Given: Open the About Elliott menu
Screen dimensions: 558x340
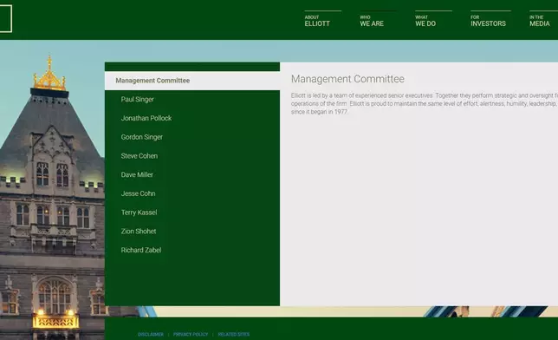Looking at the screenshot, I should click(317, 21).
